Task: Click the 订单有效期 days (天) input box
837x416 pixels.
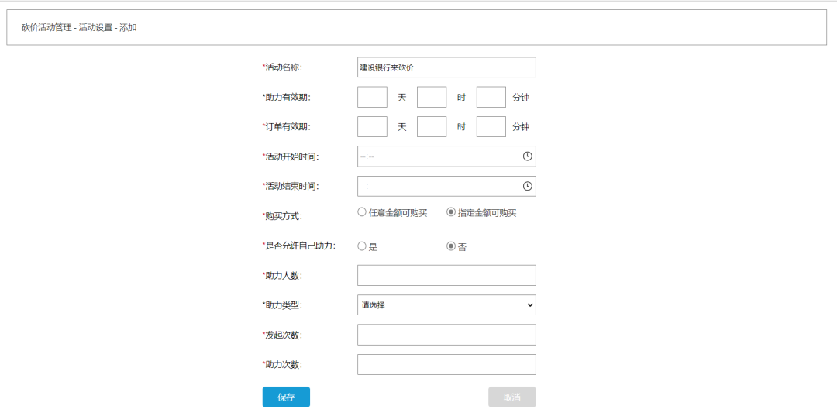Action: tap(372, 127)
